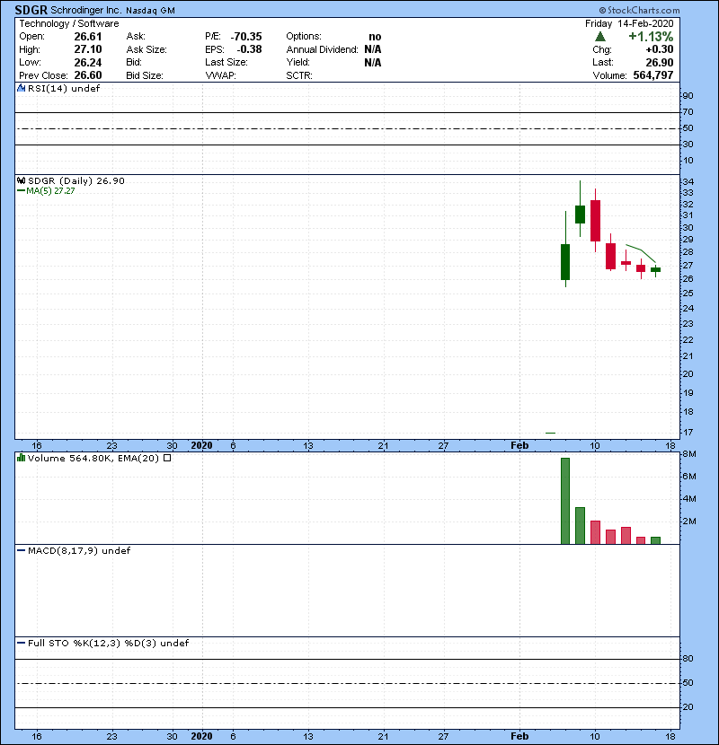Click the N/A value beside Annual Dividend
Image resolution: width=719 pixels, height=745 pixels.
(373, 49)
